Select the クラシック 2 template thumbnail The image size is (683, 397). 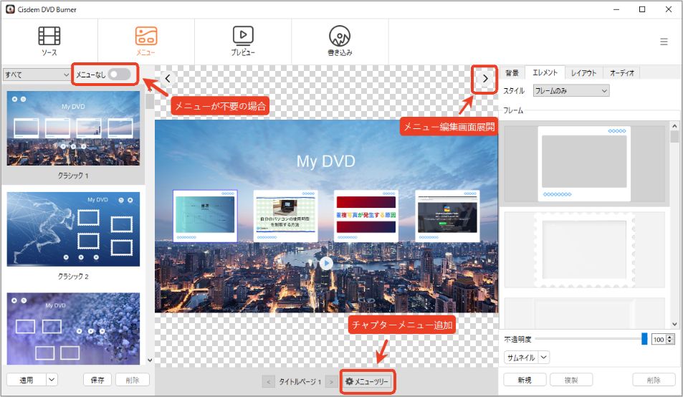(x=73, y=229)
